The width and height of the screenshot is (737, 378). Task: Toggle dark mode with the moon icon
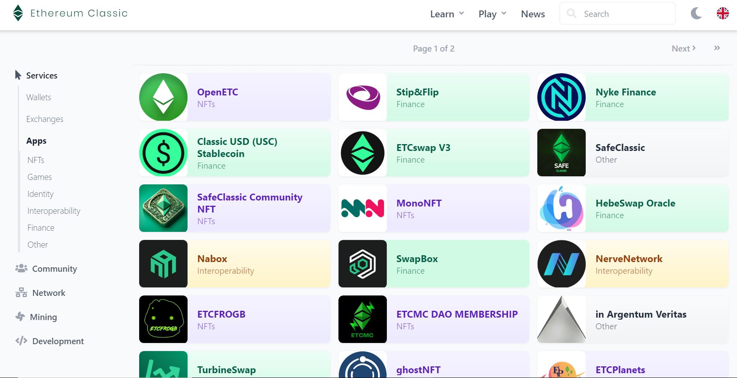point(696,13)
